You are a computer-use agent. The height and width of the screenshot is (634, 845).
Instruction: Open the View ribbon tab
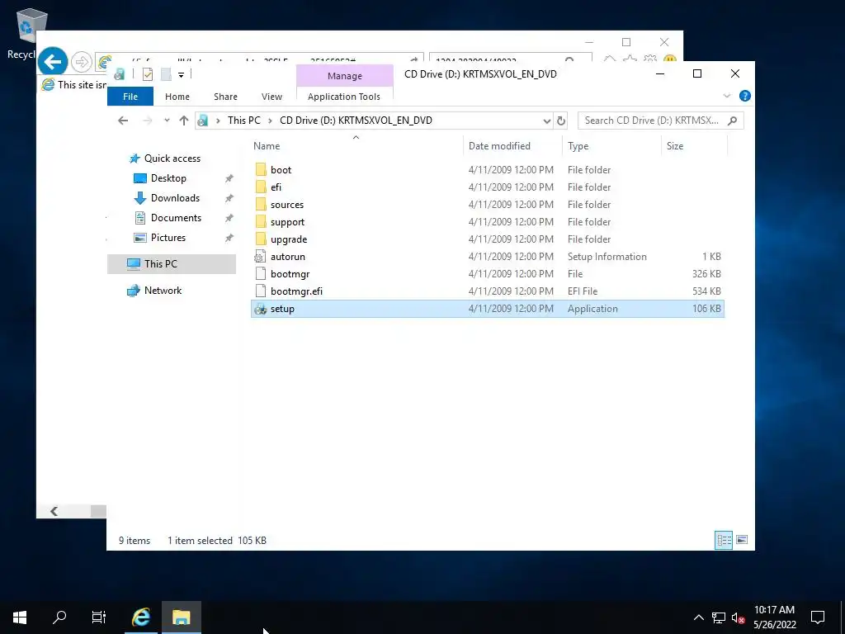pyautogui.click(x=271, y=97)
